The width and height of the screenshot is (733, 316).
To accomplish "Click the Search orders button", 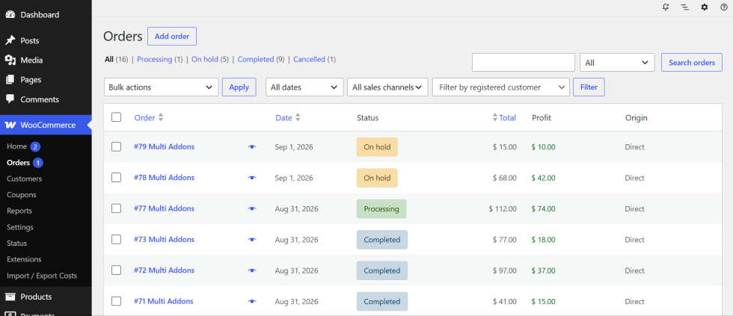I will 692,63.
